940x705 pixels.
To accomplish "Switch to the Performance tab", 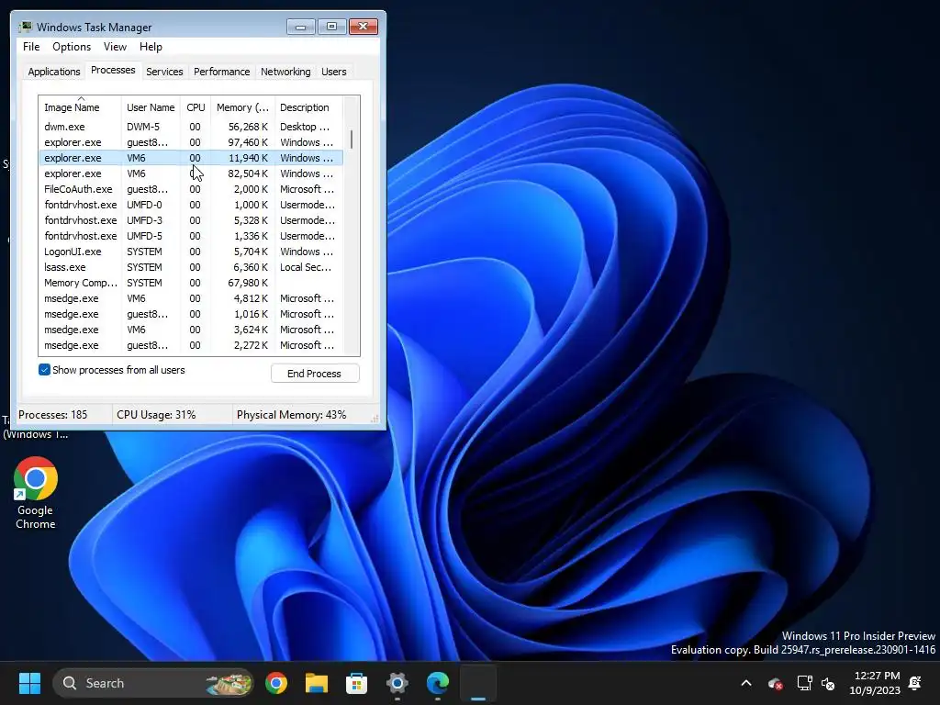I will (x=221, y=72).
